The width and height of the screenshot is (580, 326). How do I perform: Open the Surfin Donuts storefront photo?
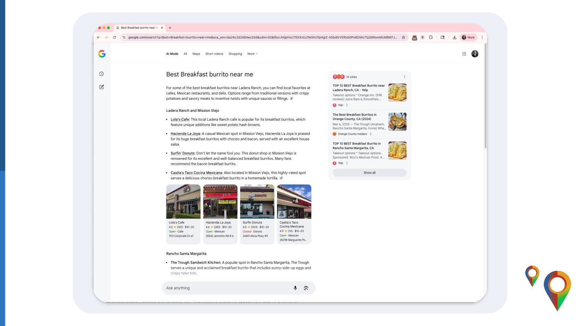pyautogui.click(x=257, y=201)
